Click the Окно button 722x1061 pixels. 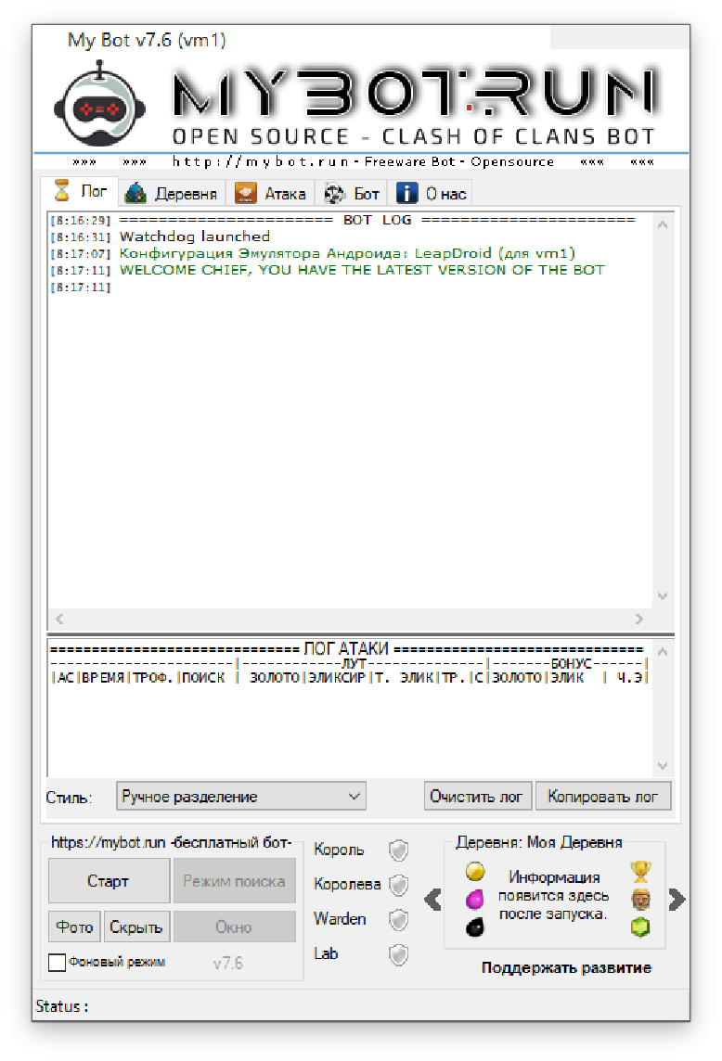[235, 927]
